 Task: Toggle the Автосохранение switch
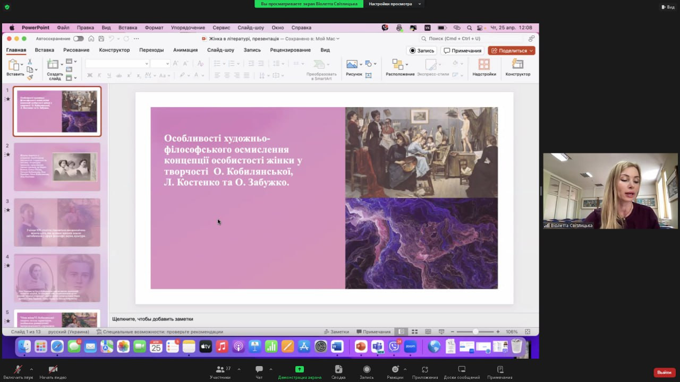(x=78, y=39)
